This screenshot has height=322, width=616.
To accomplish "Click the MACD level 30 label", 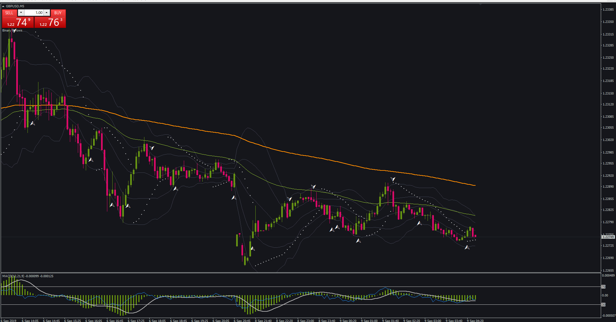I will (603, 305).
